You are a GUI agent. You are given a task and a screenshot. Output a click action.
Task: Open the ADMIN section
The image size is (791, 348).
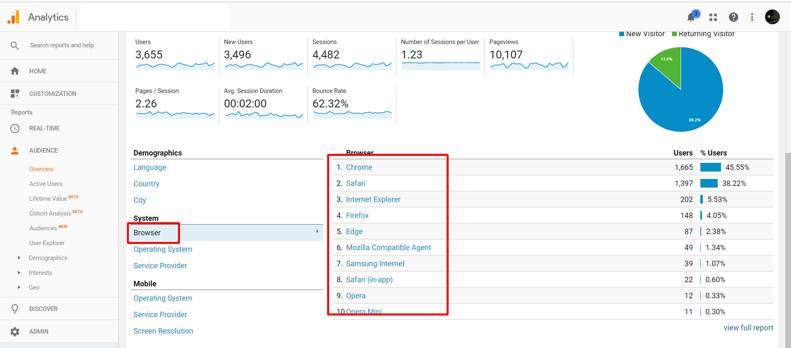[39, 332]
